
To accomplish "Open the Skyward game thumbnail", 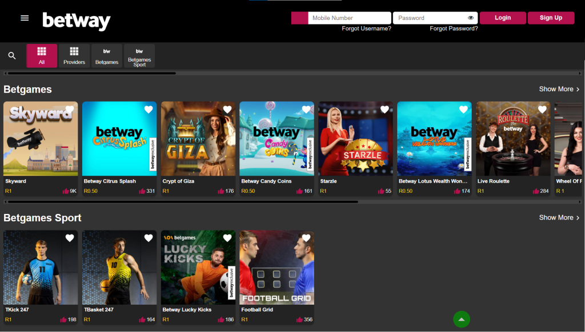I will (x=41, y=139).
